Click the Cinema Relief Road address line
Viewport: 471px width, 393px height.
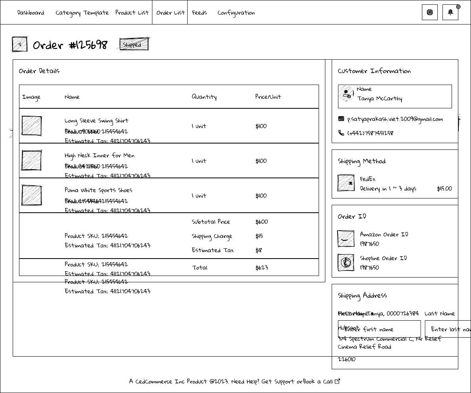[x=365, y=346]
